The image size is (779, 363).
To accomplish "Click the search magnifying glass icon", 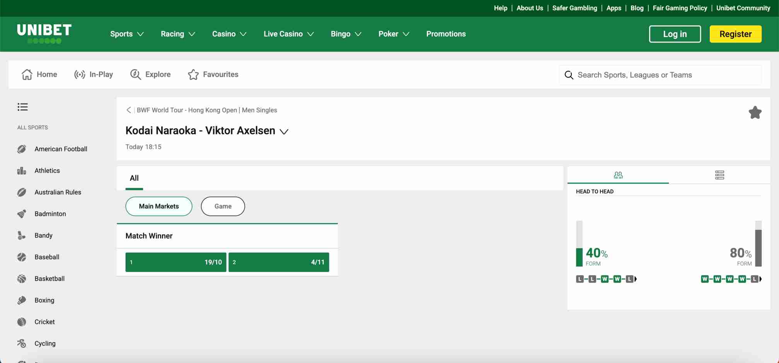I will pos(569,75).
